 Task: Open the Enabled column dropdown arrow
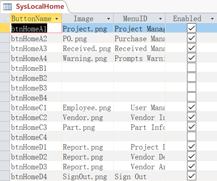(x=212, y=19)
